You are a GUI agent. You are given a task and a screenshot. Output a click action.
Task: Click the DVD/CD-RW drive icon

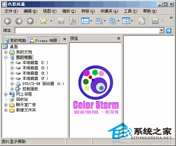pyautogui.click(x=18, y=83)
